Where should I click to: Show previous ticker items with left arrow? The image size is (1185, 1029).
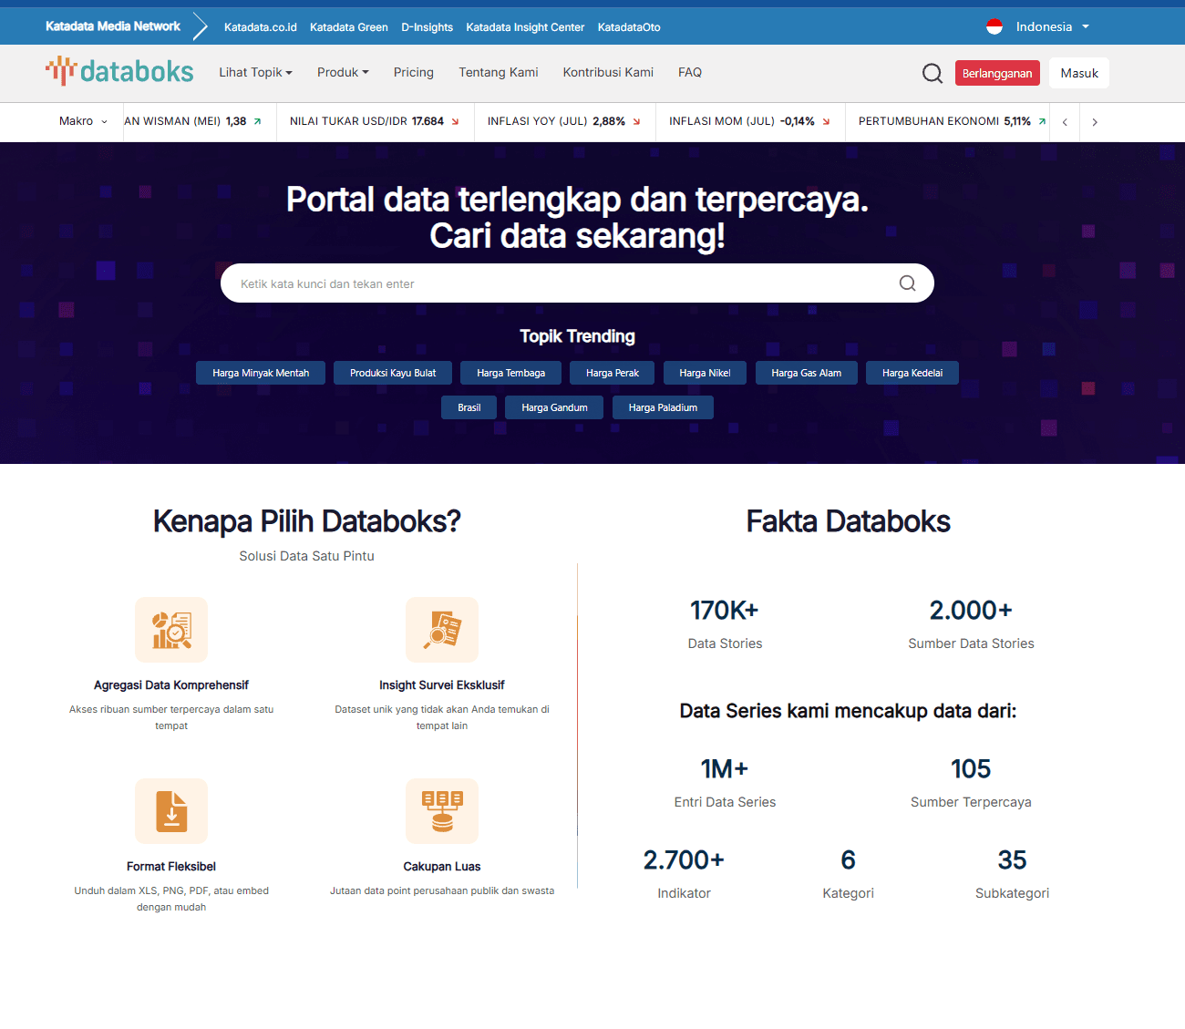coord(1065,122)
